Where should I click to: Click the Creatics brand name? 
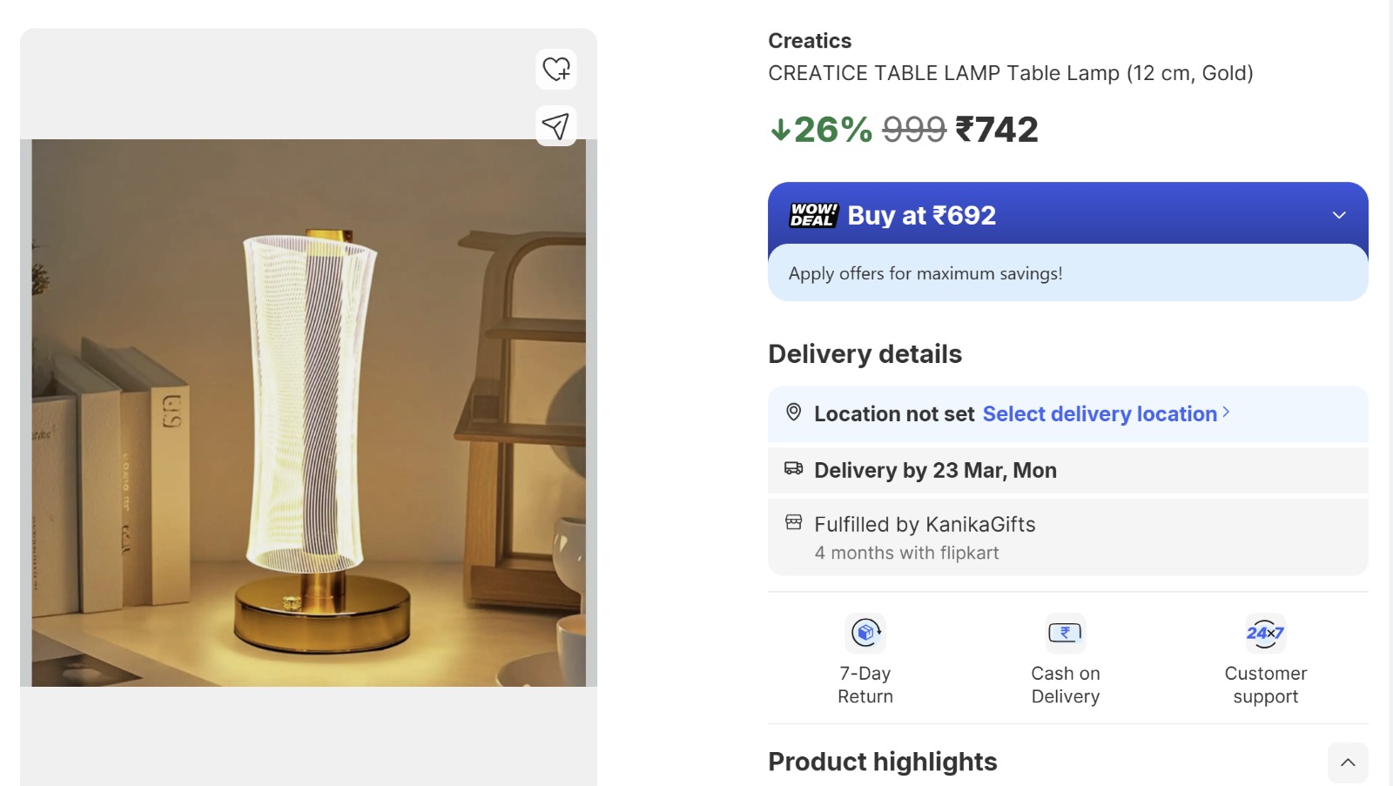tap(810, 41)
